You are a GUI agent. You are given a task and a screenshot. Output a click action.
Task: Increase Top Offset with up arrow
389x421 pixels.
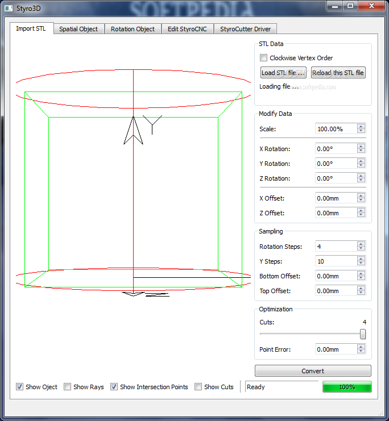(361, 288)
